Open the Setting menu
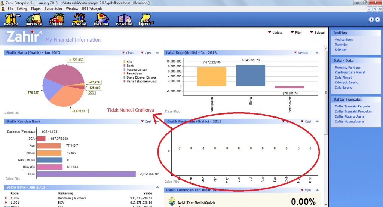Image resolution: width=383 pixels, height=207 pixels. 22,8
